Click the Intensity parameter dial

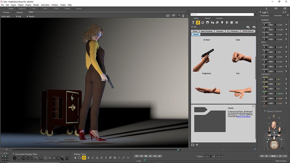[270, 72]
